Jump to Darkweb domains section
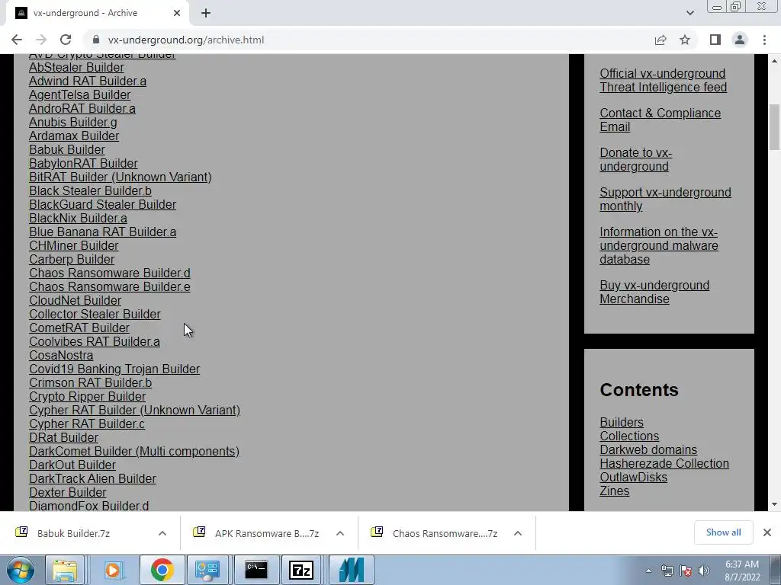 (x=648, y=449)
